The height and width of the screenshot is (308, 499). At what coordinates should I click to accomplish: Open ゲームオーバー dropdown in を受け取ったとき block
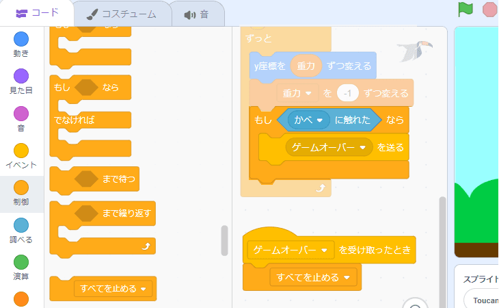tap(291, 250)
